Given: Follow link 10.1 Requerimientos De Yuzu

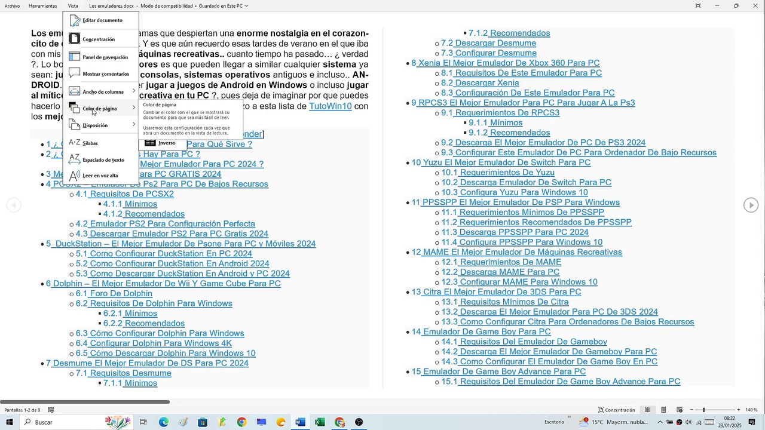Looking at the screenshot, I should (498, 173).
